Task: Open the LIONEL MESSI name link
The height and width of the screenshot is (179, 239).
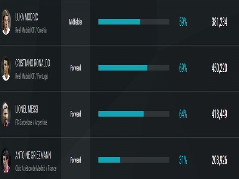Action: (x=27, y=109)
